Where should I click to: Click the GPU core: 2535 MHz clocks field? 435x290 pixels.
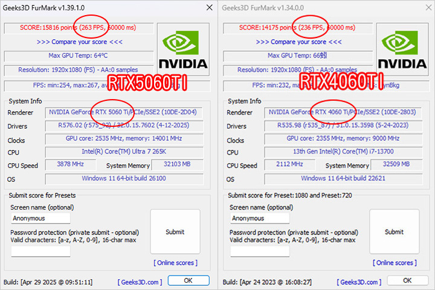click(x=124, y=138)
